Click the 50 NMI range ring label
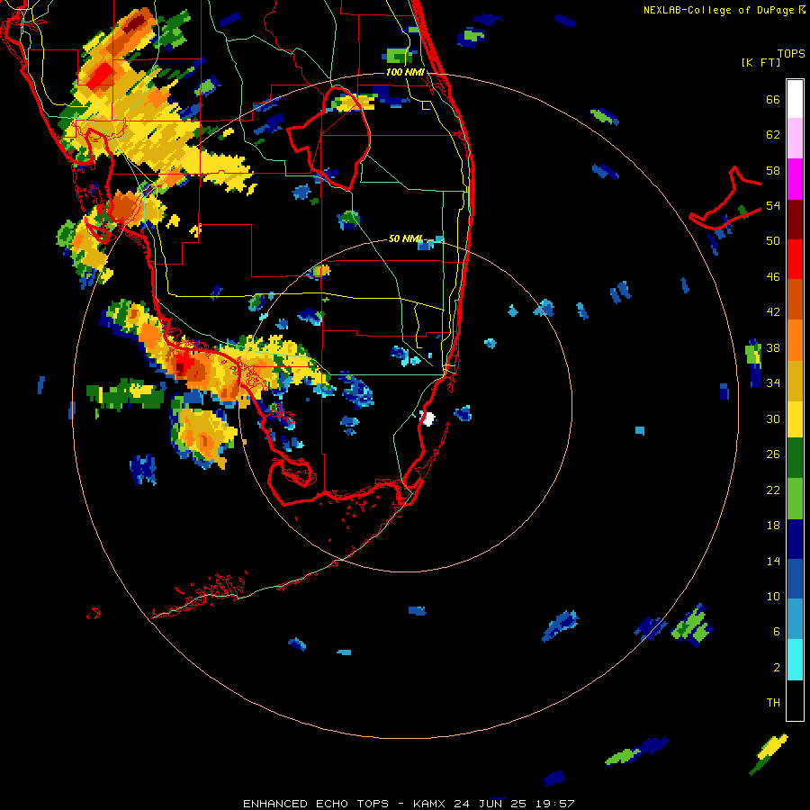Image resolution: width=810 pixels, height=810 pixels. 405,238
